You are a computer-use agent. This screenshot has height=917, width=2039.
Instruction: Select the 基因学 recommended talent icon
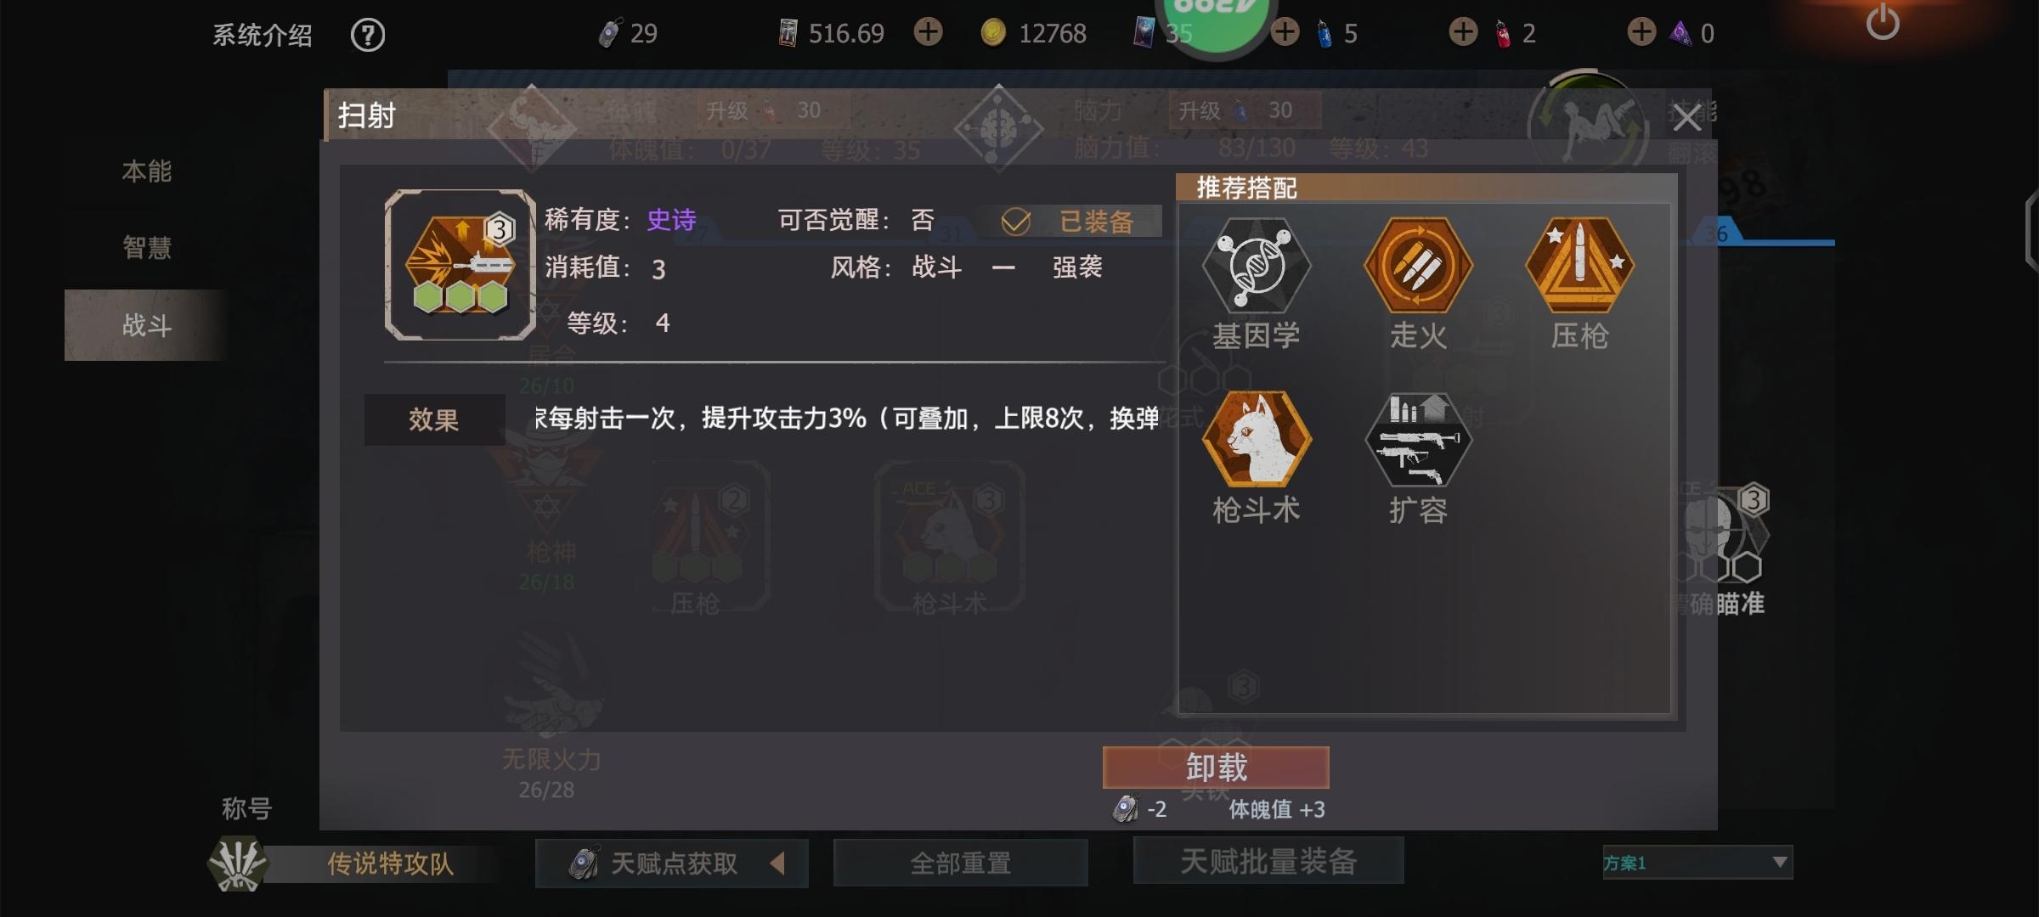tap(1257, 267)
